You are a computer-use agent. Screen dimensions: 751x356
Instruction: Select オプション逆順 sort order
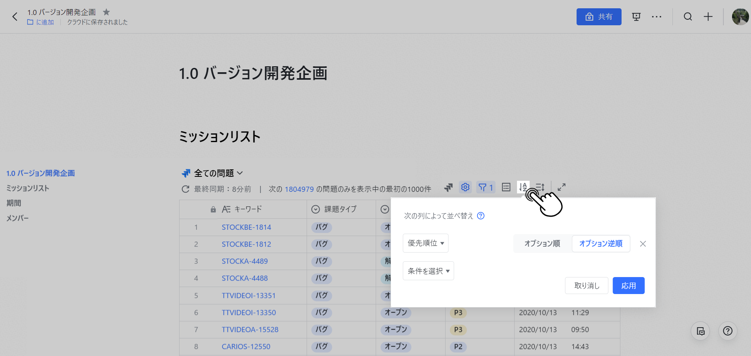point(601,244)
